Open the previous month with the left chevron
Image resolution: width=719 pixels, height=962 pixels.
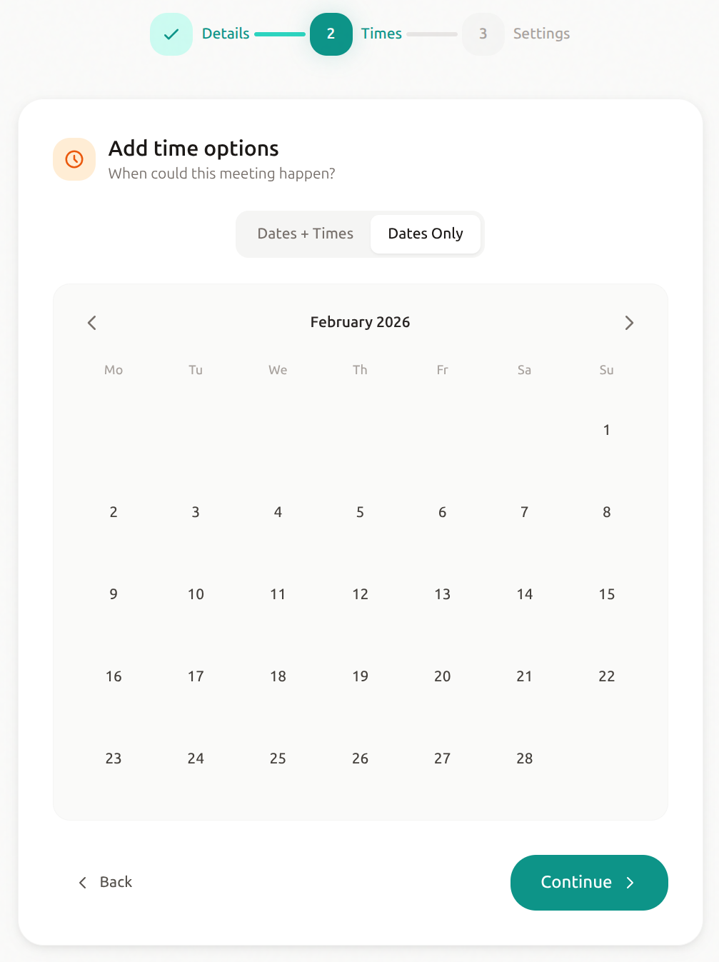(x=91, y=323)
